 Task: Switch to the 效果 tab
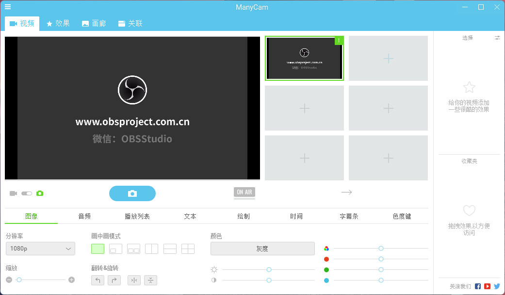[x=58, y=23]
